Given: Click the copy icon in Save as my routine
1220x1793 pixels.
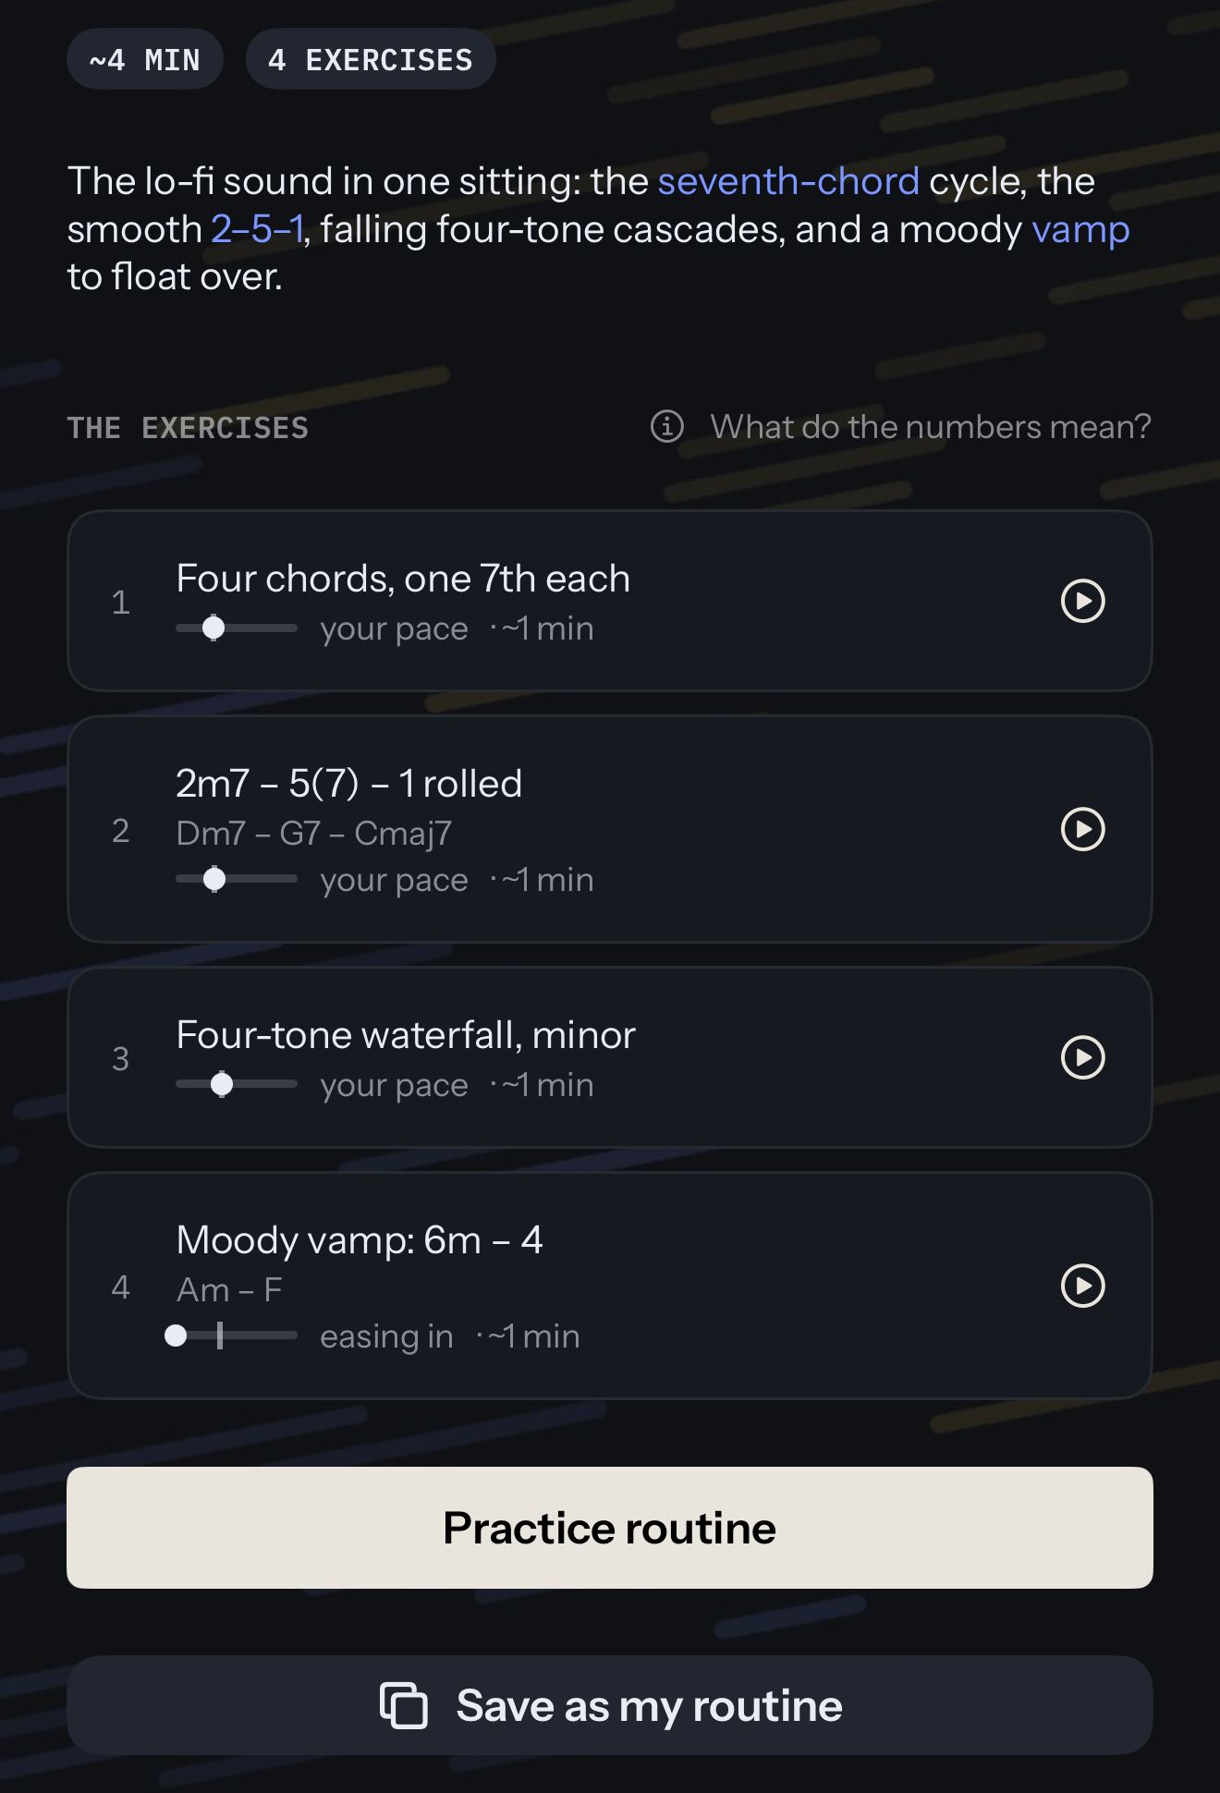Looking at the screenshot, I should 404,1705.
